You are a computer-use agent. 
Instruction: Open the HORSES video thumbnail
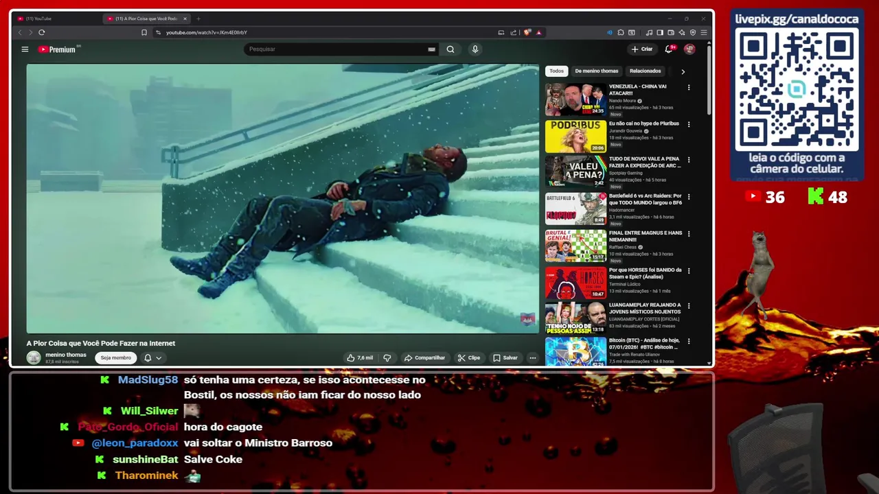pos(575,283)
